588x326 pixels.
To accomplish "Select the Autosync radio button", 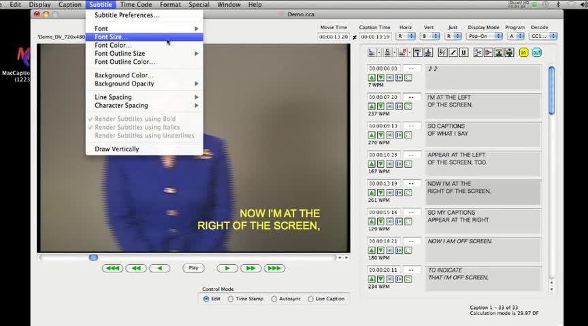I will pyautogui.click(x=274, y=299).
